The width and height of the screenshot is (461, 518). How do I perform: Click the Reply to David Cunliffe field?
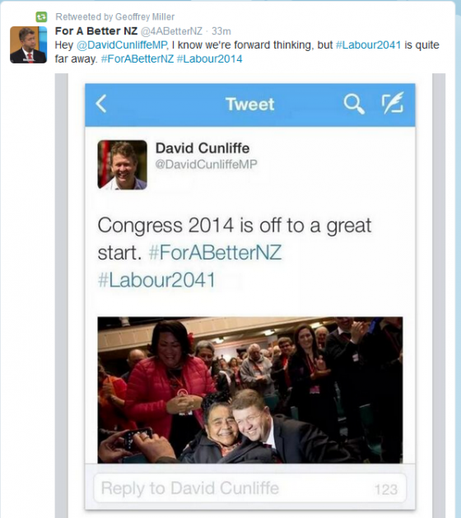click(250, 488)
